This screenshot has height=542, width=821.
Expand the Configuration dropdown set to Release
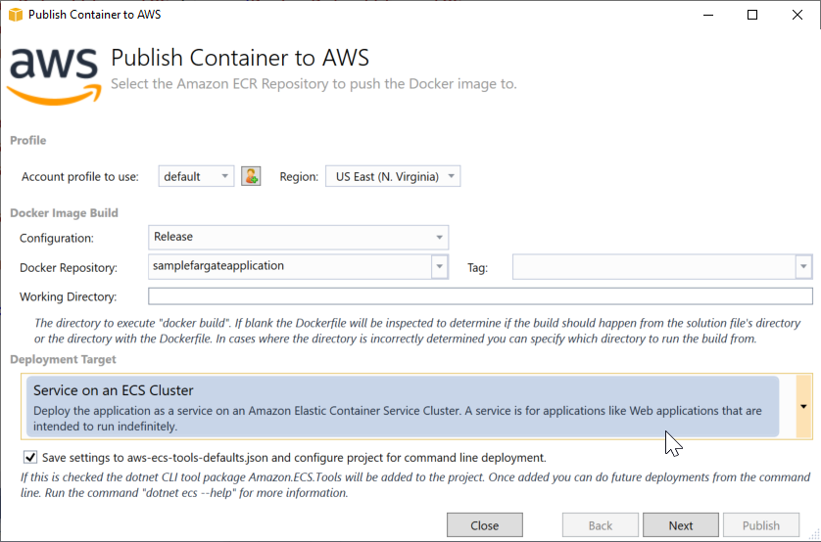click(x=299, y=238)
